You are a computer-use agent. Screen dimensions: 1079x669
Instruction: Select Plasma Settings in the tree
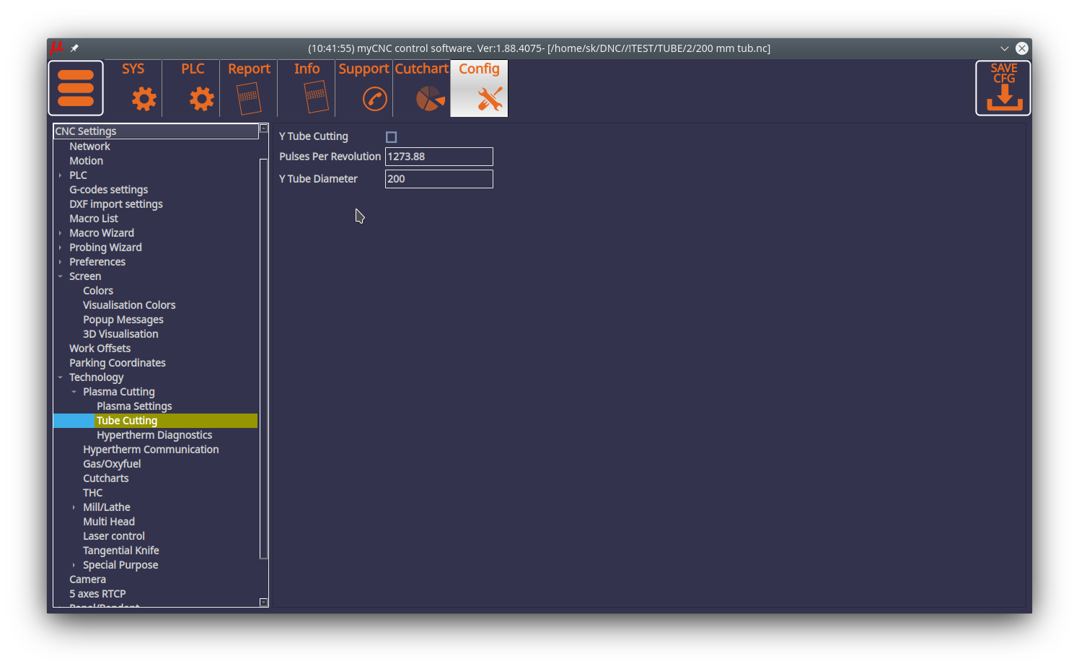click(134, 406)
